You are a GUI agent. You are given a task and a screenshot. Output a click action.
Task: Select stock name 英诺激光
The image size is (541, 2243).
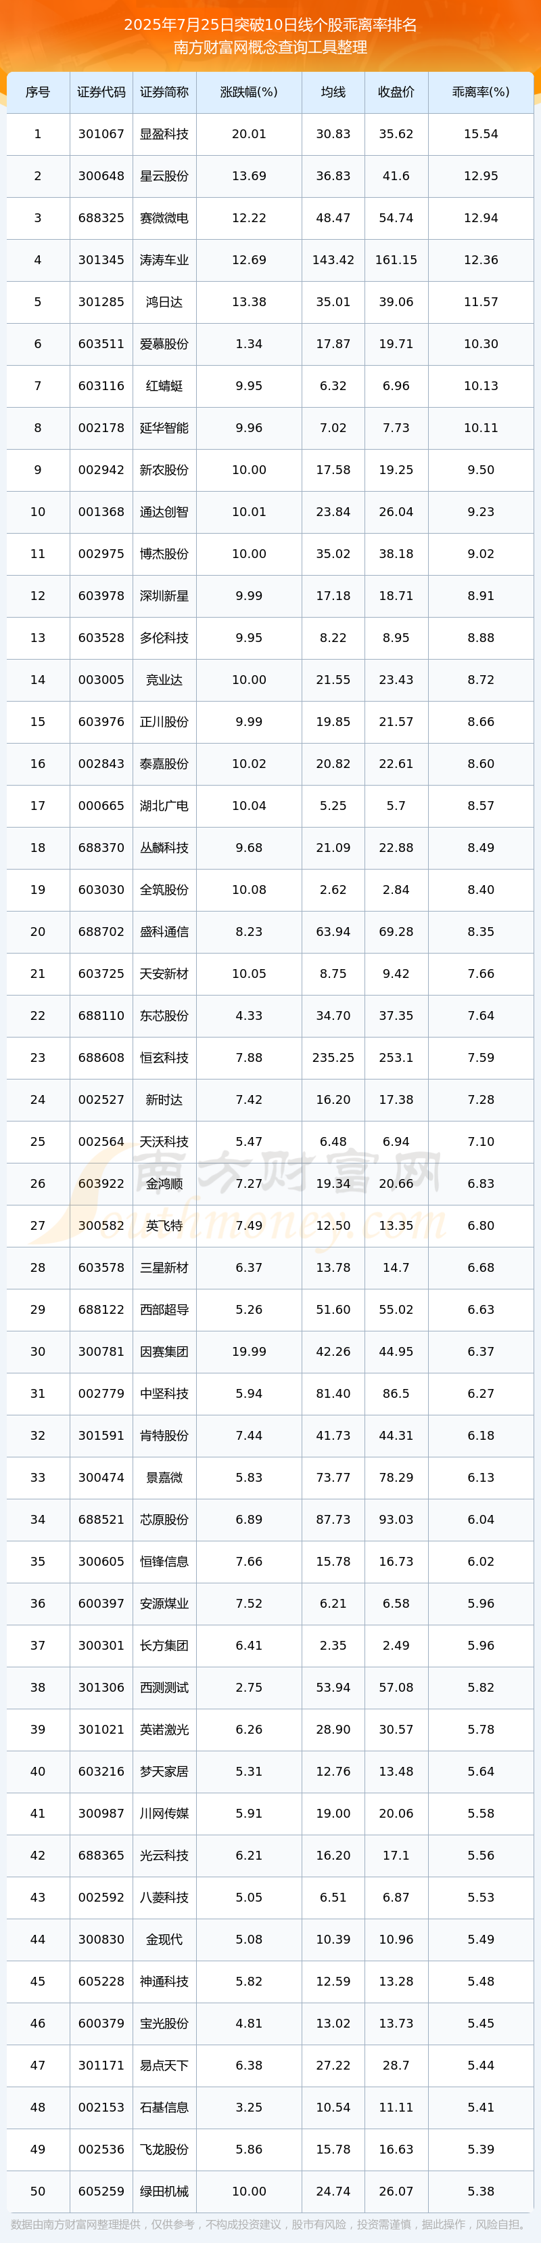164,1729
